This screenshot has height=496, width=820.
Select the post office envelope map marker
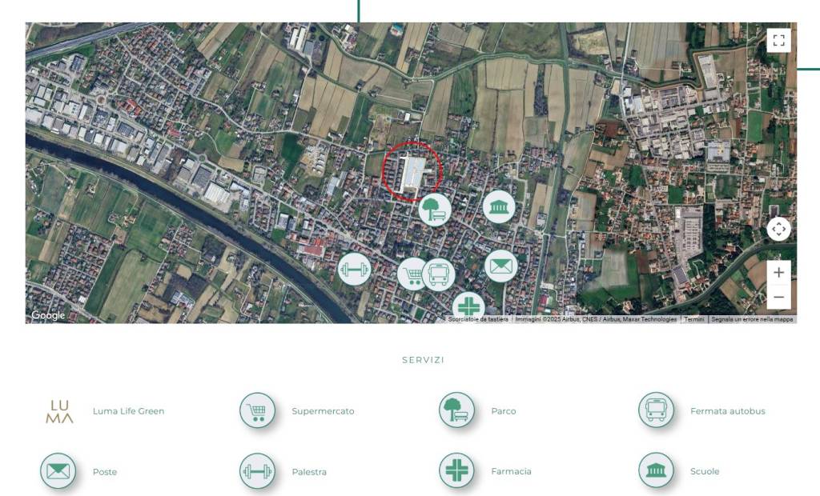click(500, 266)
